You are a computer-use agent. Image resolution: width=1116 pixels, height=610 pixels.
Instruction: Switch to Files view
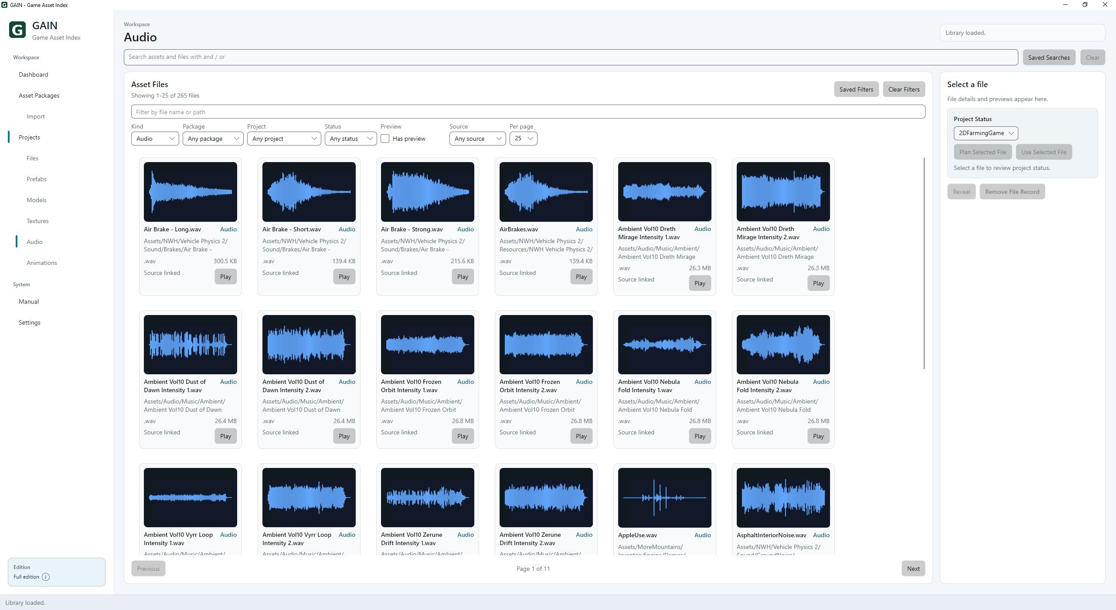(32, 158)
